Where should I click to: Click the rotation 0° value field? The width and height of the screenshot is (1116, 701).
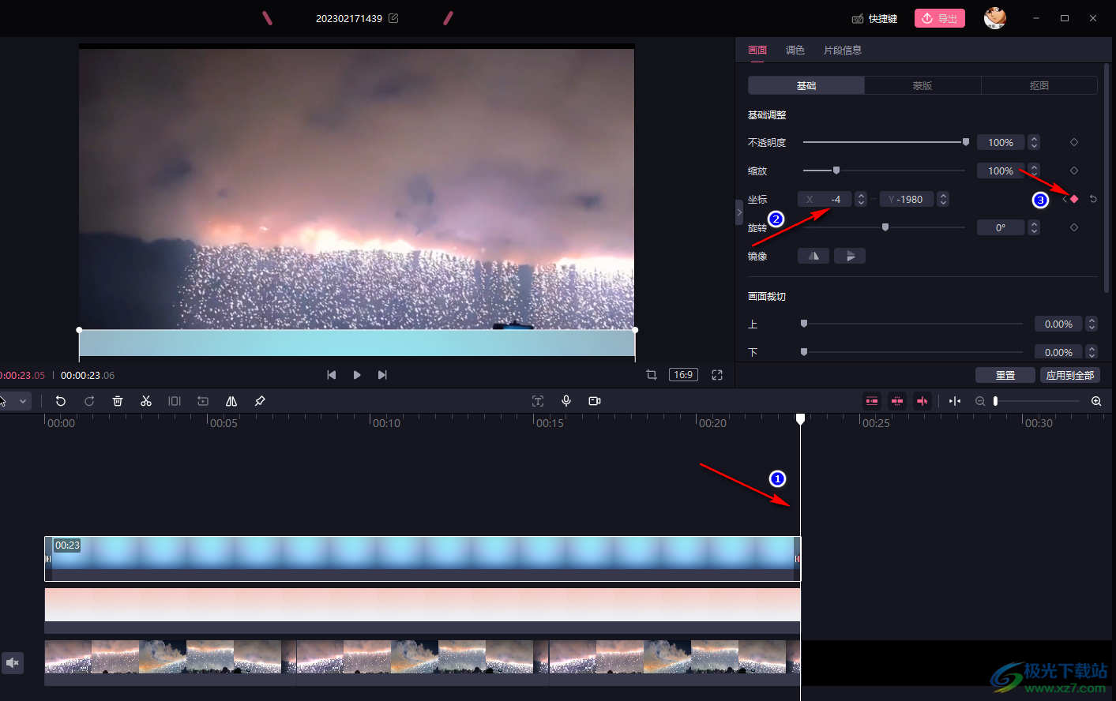[x=1001, y=227]
